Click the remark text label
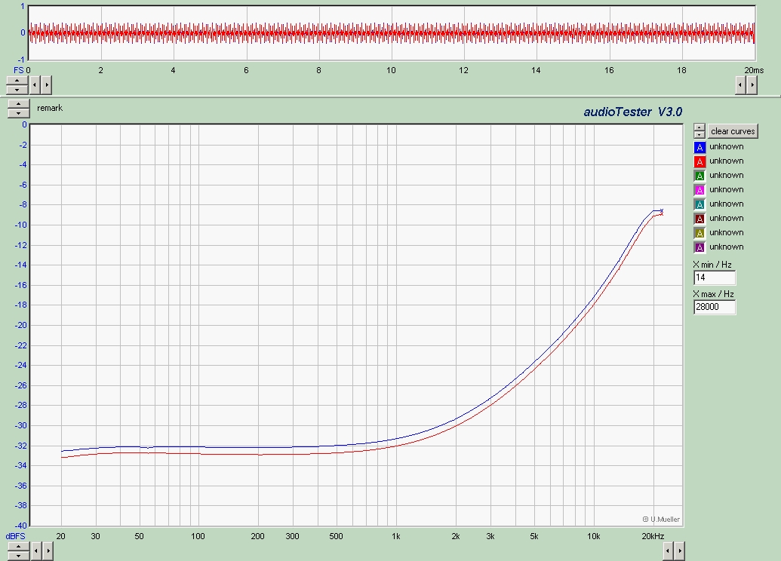The image size is (781, 561). [50, 108]
